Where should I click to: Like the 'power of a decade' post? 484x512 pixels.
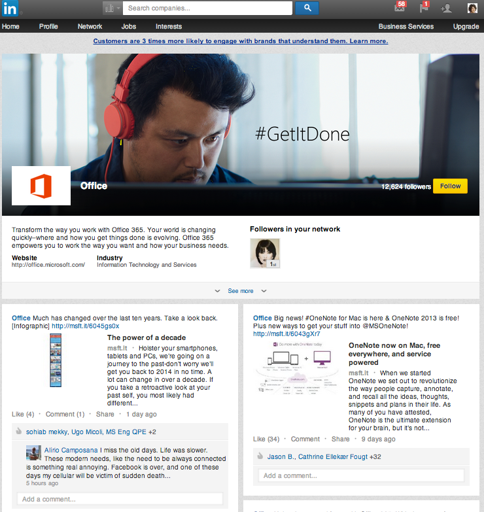click(x=23, y=415)
